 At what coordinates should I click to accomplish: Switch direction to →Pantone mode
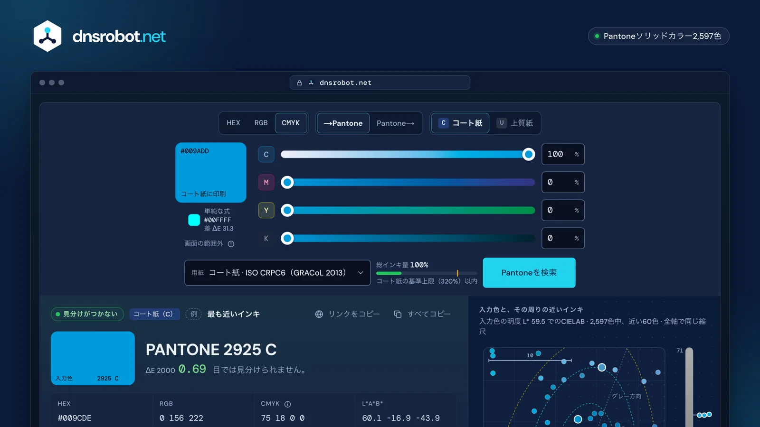[343, 123]
